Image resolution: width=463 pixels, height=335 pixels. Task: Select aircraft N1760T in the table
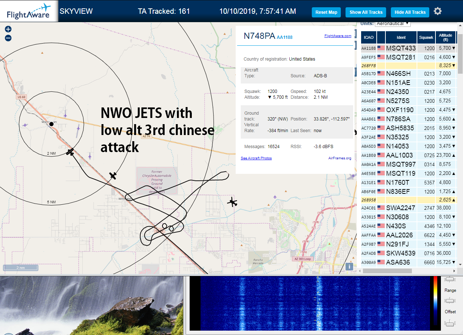(409, 182)
